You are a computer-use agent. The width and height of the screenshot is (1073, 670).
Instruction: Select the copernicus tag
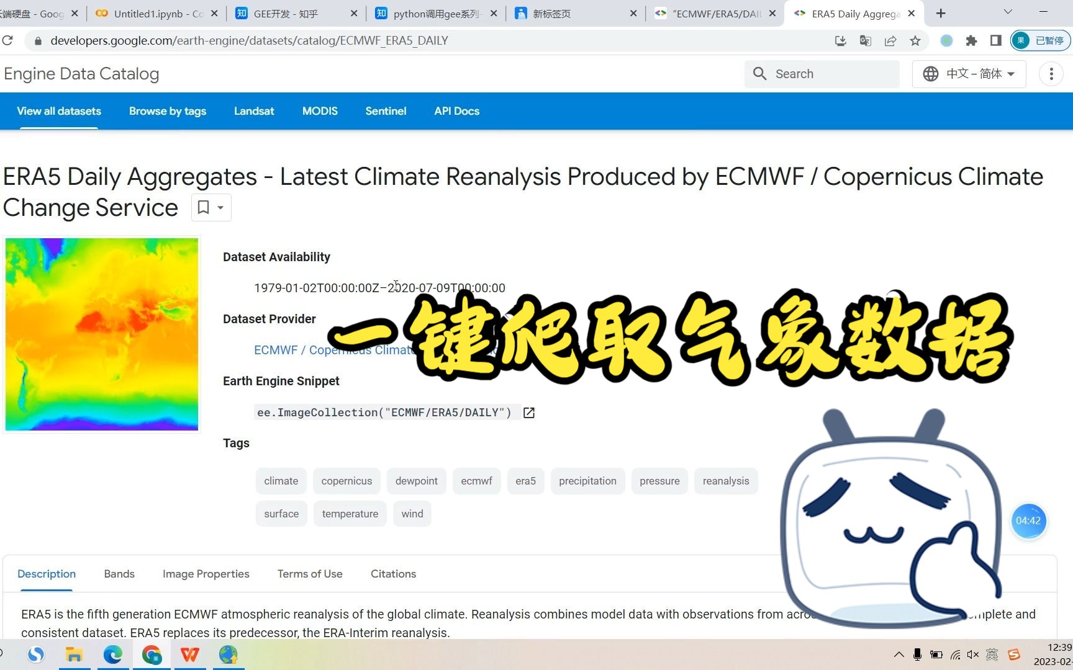tap(346, 481)
